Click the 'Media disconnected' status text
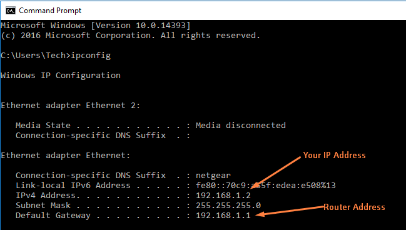The height and width of the screenshot is (230, 406). [241, 126]
